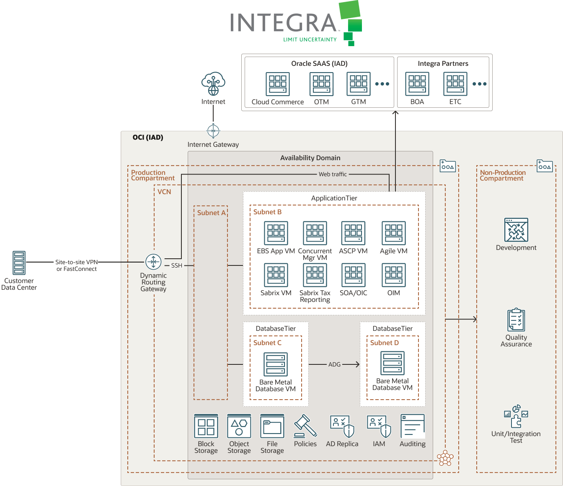Click Subnet D Bare Metal Database icon
Image resolution: width=563 pixels, height=486 pixels.
click(x=393, y=363)
